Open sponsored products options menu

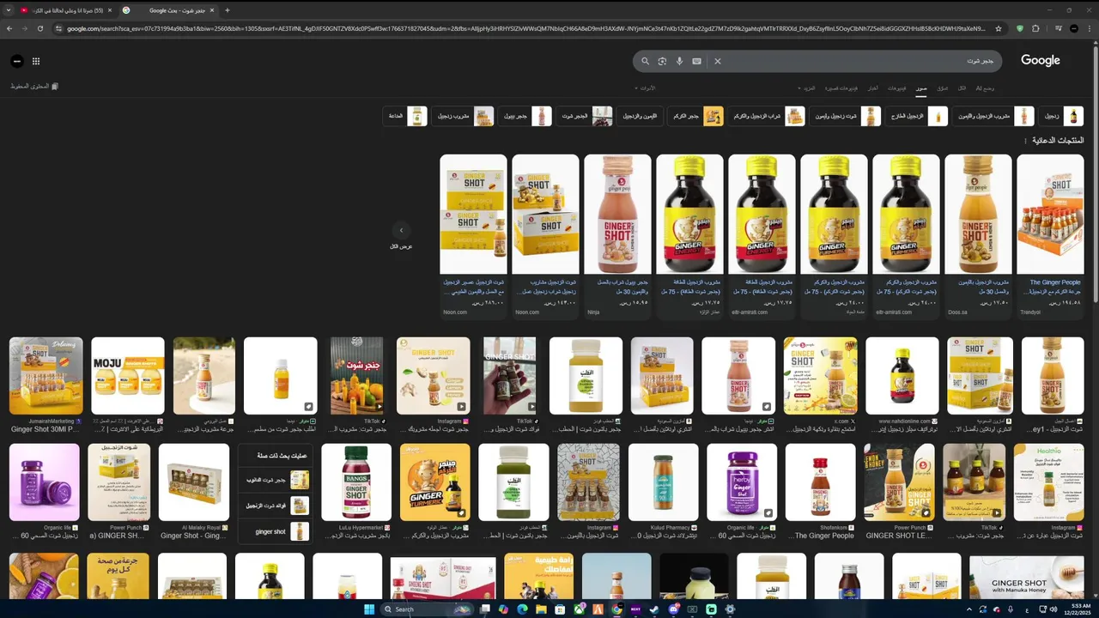click(1025, 141)
